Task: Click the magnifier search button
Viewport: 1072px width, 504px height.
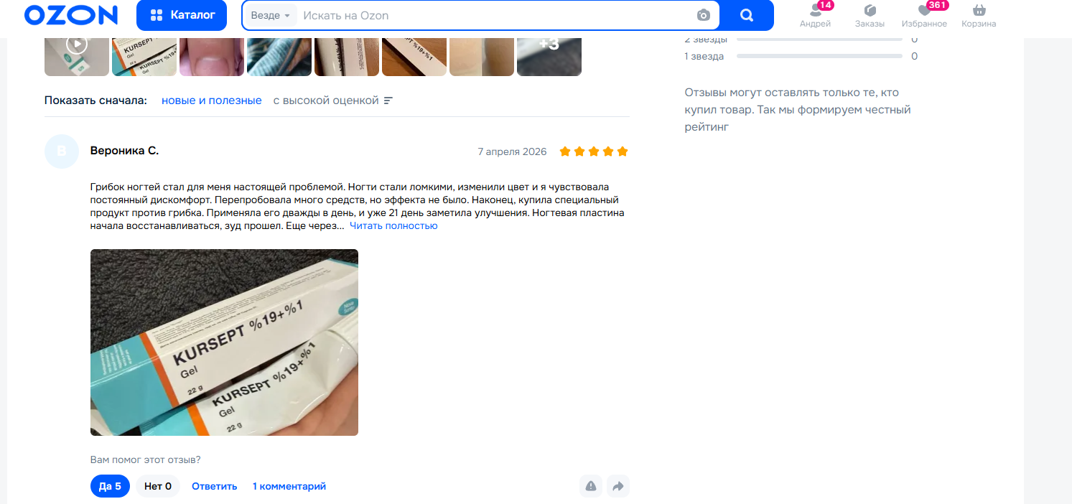Action: (747, 15)
